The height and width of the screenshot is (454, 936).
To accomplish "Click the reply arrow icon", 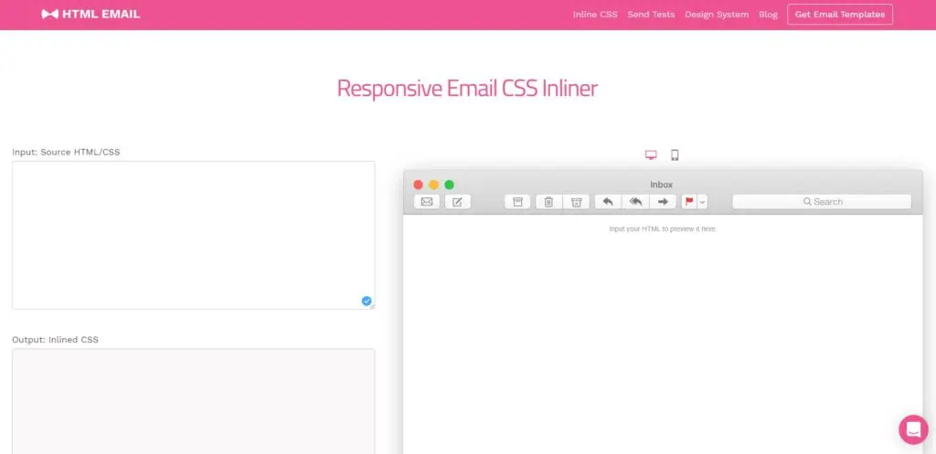I will (608, 202).
